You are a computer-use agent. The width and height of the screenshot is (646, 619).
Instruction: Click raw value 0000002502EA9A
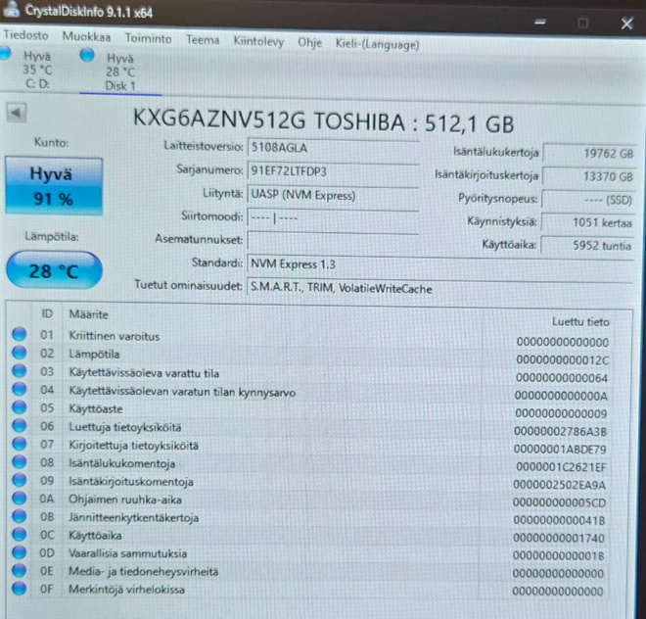coord(560,485)
